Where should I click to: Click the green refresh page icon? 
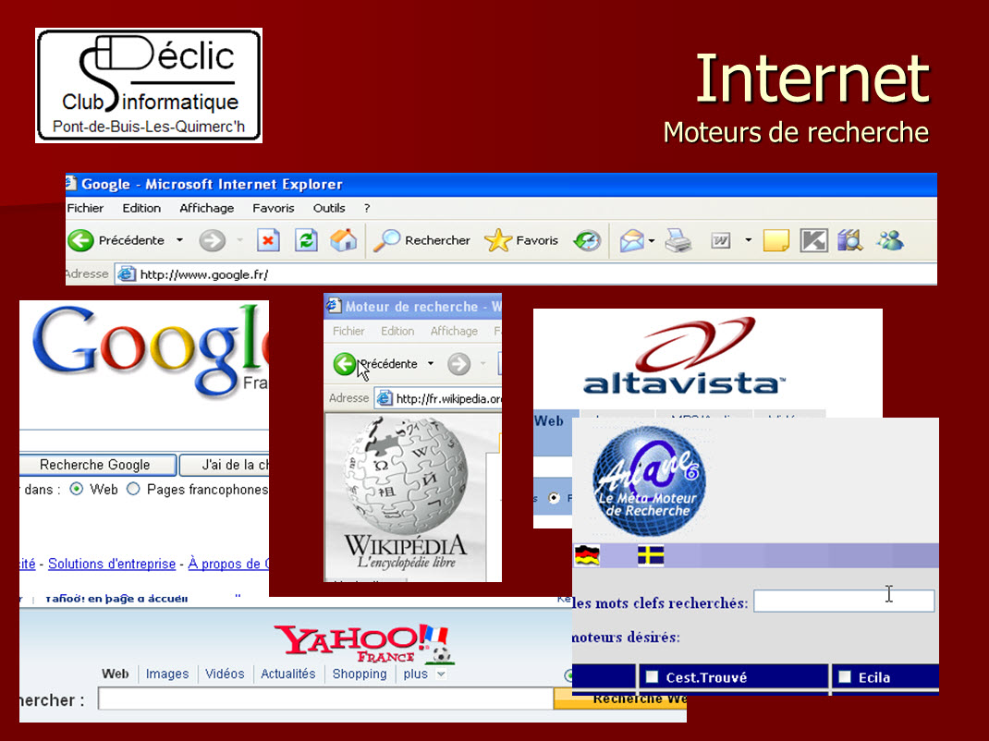[x=306, y=240]
